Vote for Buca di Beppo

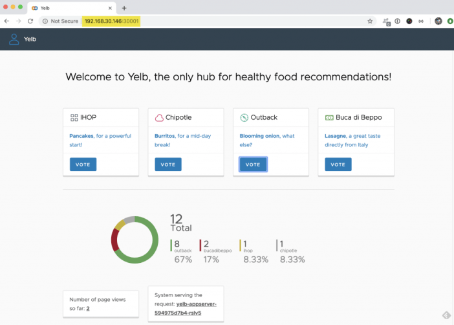click(338, 164)
